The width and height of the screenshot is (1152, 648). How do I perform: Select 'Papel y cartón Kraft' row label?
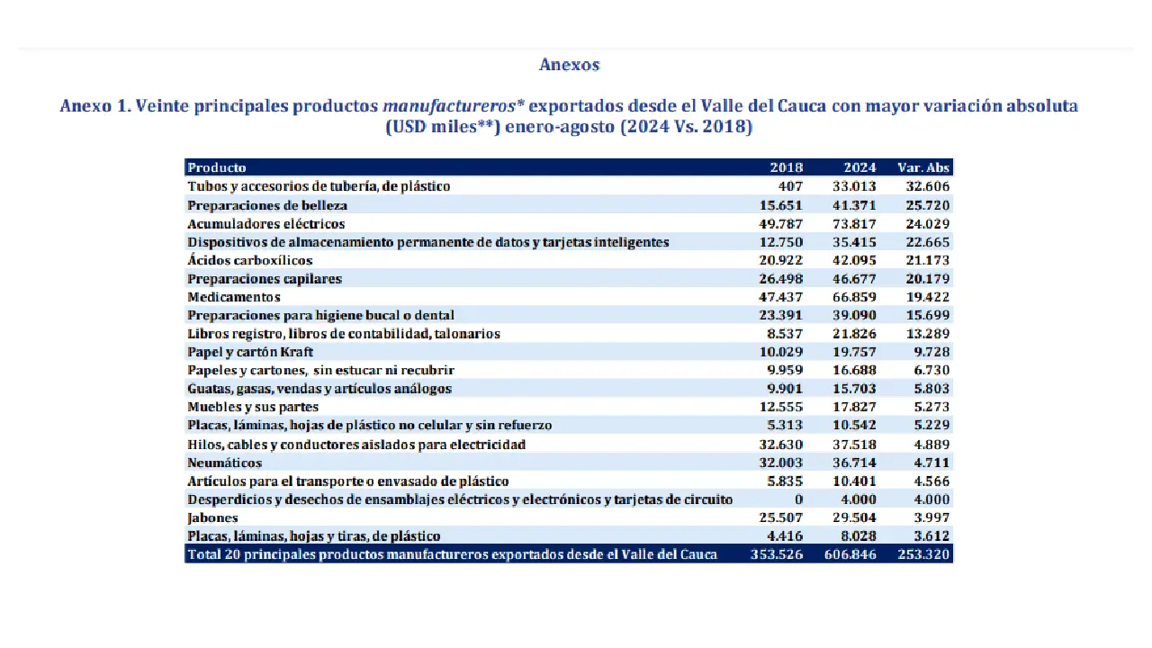[x=251, y=353]
